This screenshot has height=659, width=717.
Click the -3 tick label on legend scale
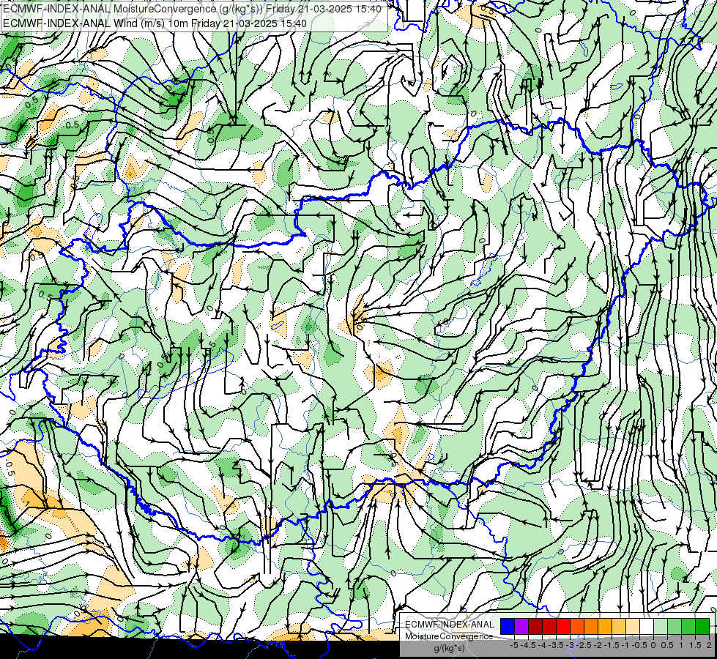[x=571, y=645]
